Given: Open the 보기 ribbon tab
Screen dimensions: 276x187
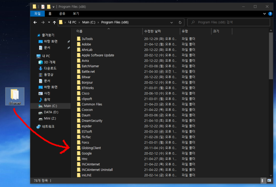Looking at the screenshot, I should coord(76,13).
